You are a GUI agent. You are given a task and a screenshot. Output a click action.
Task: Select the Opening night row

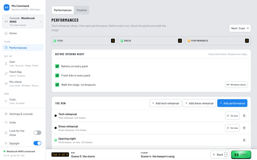point(151,140)
